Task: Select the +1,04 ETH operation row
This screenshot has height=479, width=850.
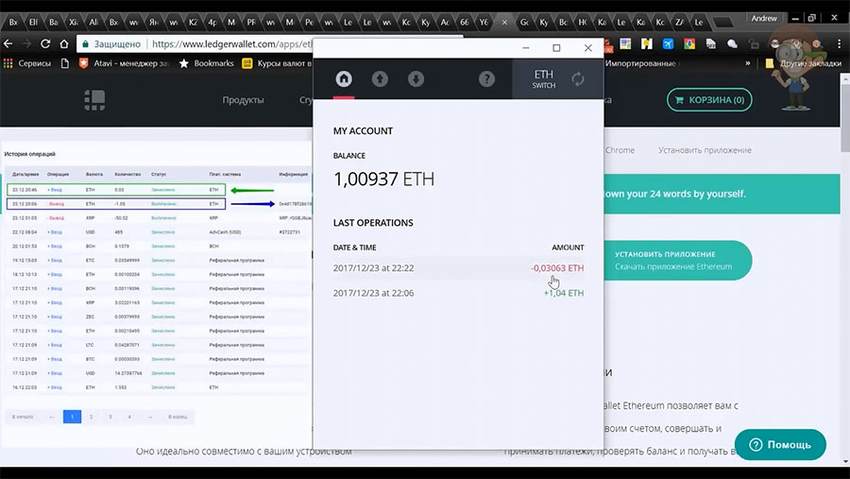Action: click(x=458, y=293)
